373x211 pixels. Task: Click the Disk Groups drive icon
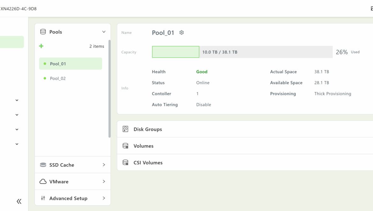point(126,129)
